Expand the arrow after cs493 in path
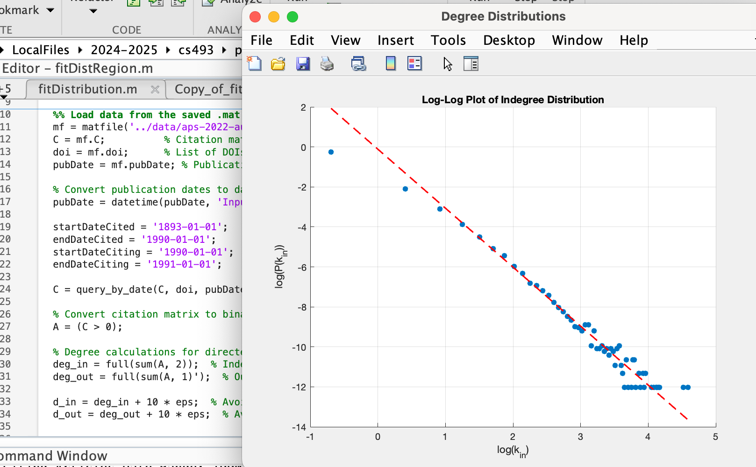 click(224, 50)
